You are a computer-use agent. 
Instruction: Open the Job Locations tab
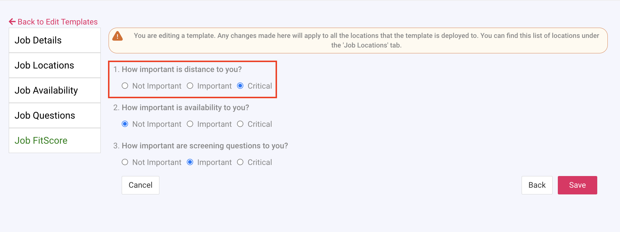55,65
